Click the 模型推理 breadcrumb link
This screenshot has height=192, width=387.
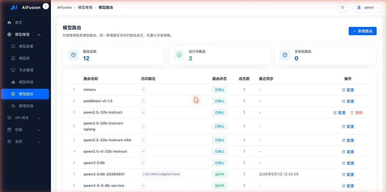pos(84,7)
